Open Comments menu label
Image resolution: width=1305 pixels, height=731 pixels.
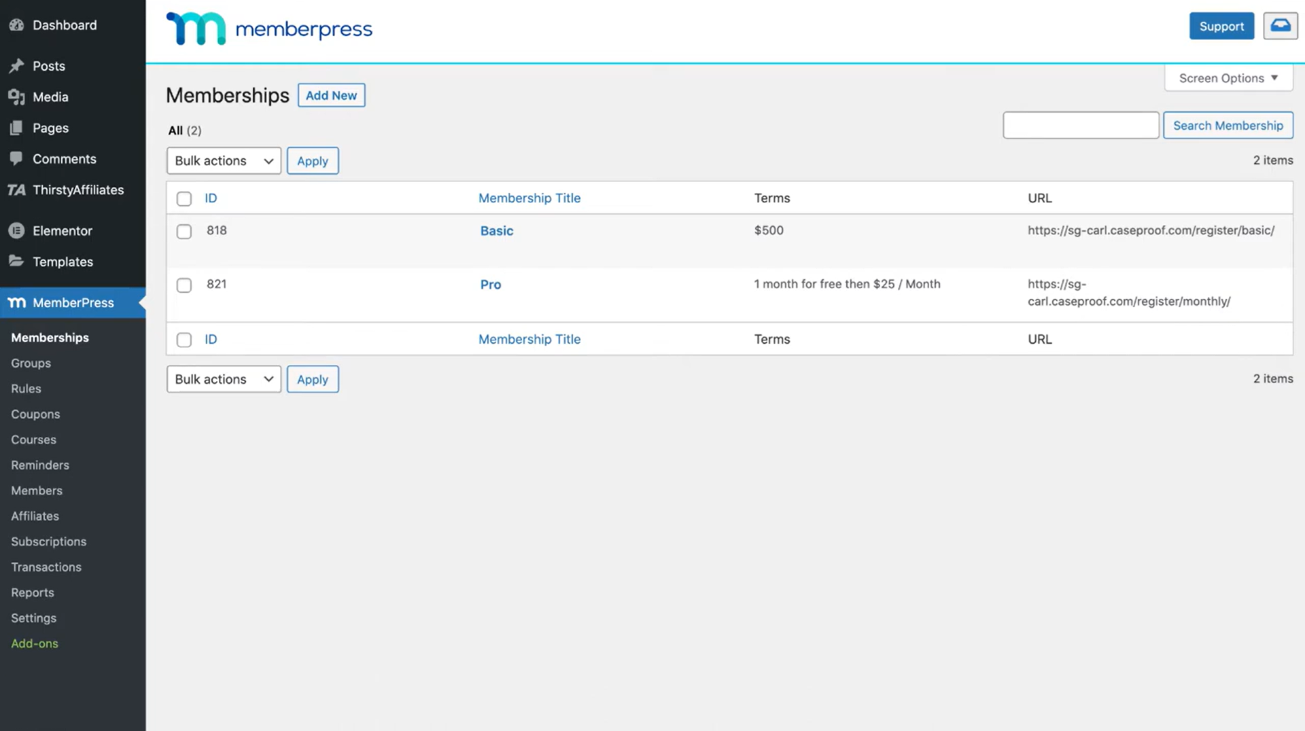click(x=65, y=159)
